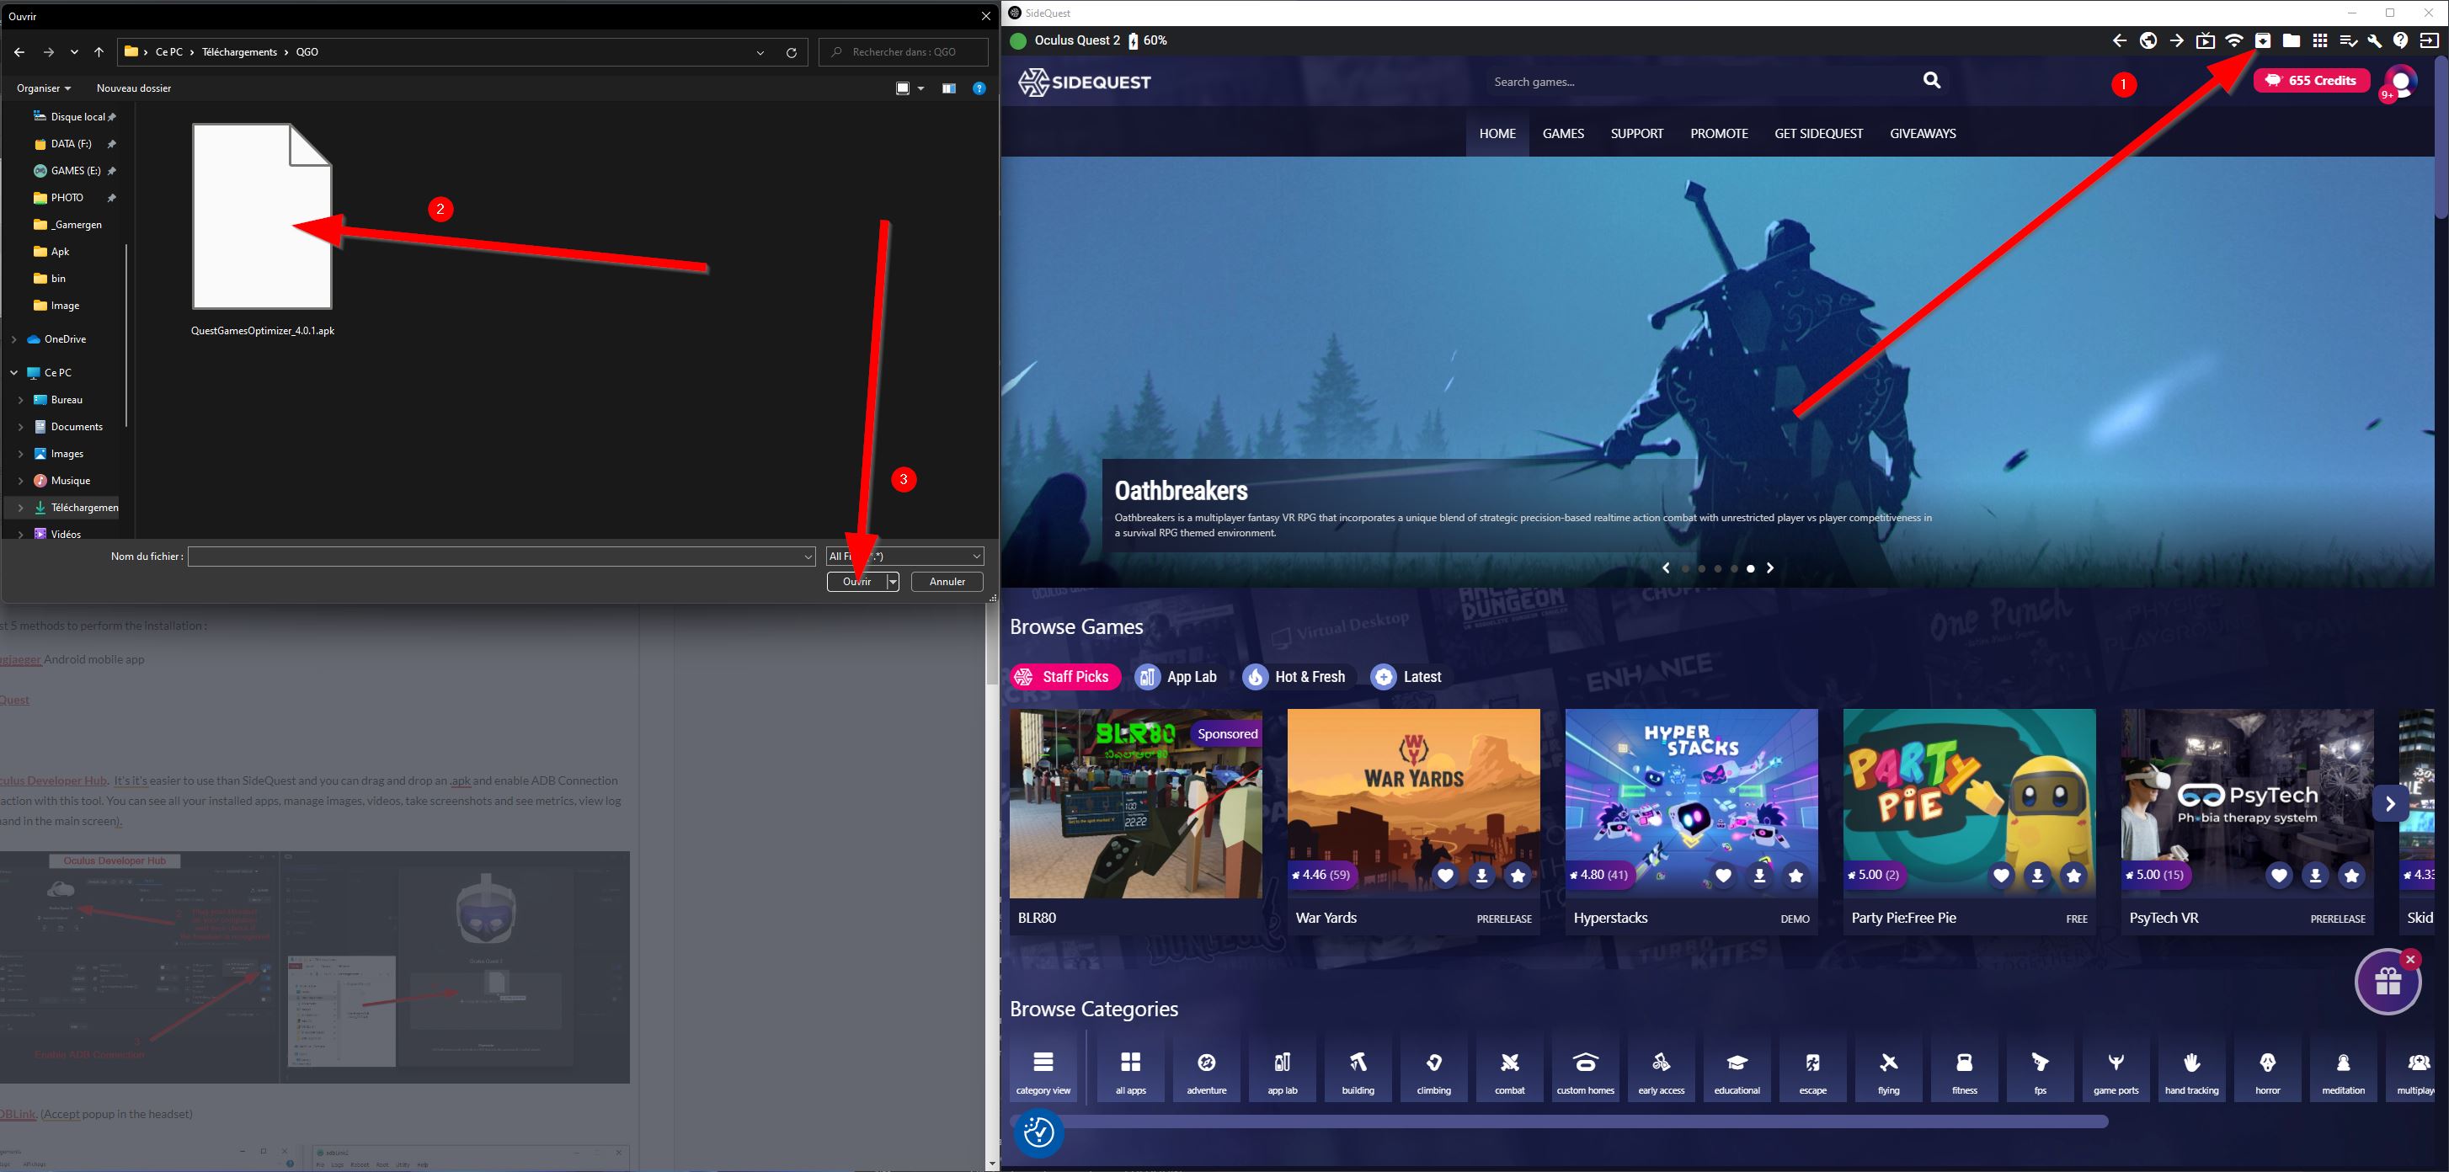Screen dimensions: 2449x1172
Task: Download Hyperstacks with its download icon
Action: tap(1760, 876)
